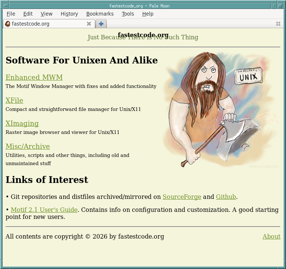Open the Github link

(x=226, y=197)
